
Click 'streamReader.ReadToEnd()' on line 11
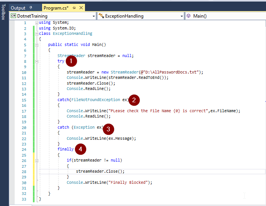click(x=136, y=78)
